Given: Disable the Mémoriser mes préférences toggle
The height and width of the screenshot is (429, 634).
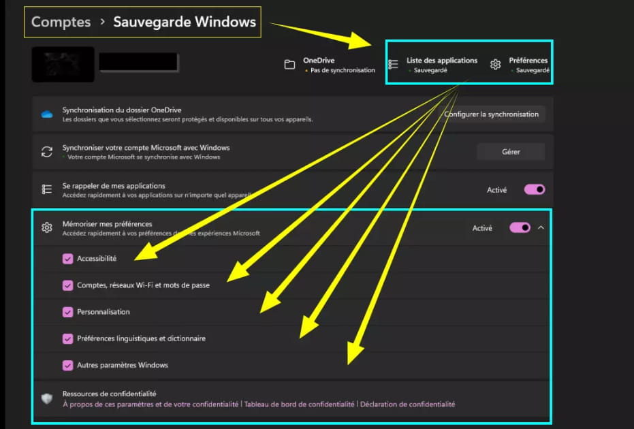Looking at the screenshot, I should tap(520, 227).
